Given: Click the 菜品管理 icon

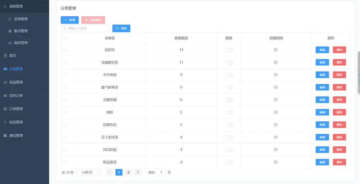Looking at the screenshot, I should [x=5, y=82].
